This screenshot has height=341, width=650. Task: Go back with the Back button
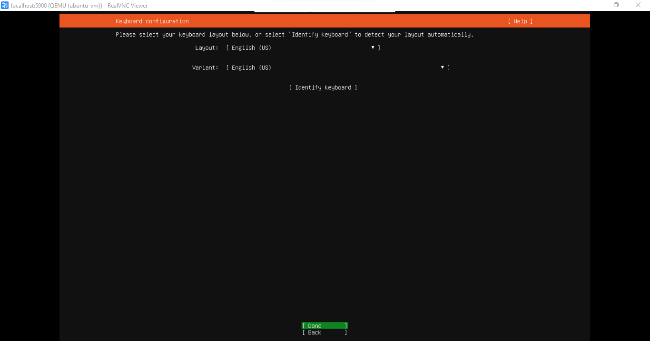point(325,333)
